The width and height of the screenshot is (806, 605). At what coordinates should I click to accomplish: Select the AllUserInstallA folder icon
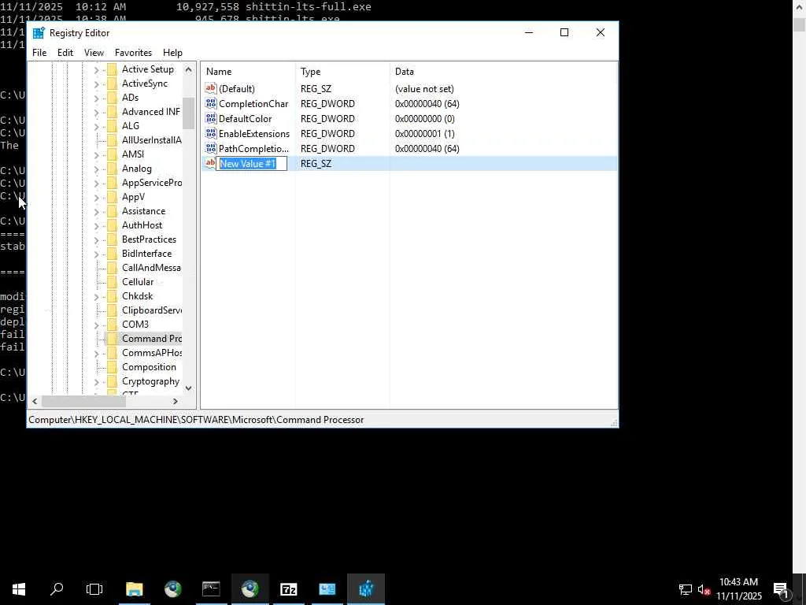112,140
